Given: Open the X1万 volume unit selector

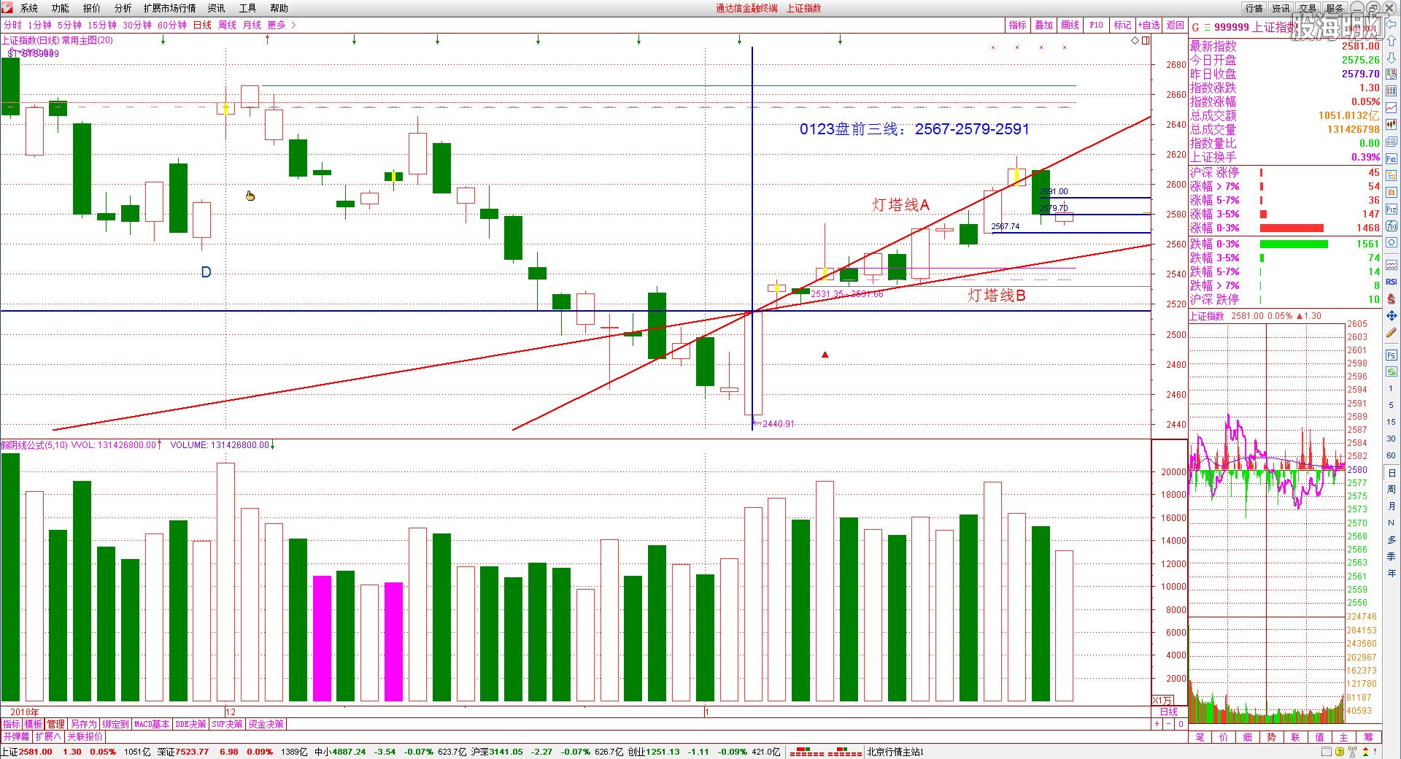Looking at the screenshot, I should point(1162,700).
